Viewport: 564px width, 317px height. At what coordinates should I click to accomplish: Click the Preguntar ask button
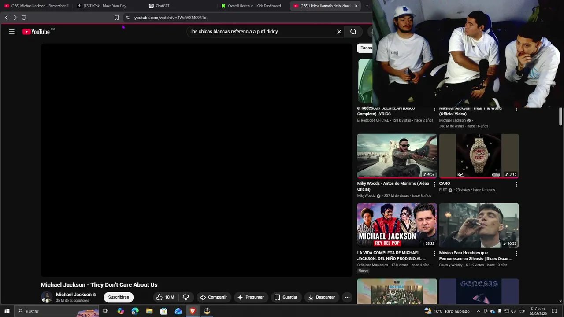251,297
